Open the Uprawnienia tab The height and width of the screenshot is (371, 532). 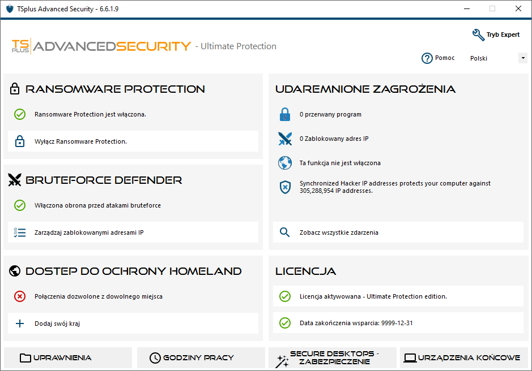68,358
